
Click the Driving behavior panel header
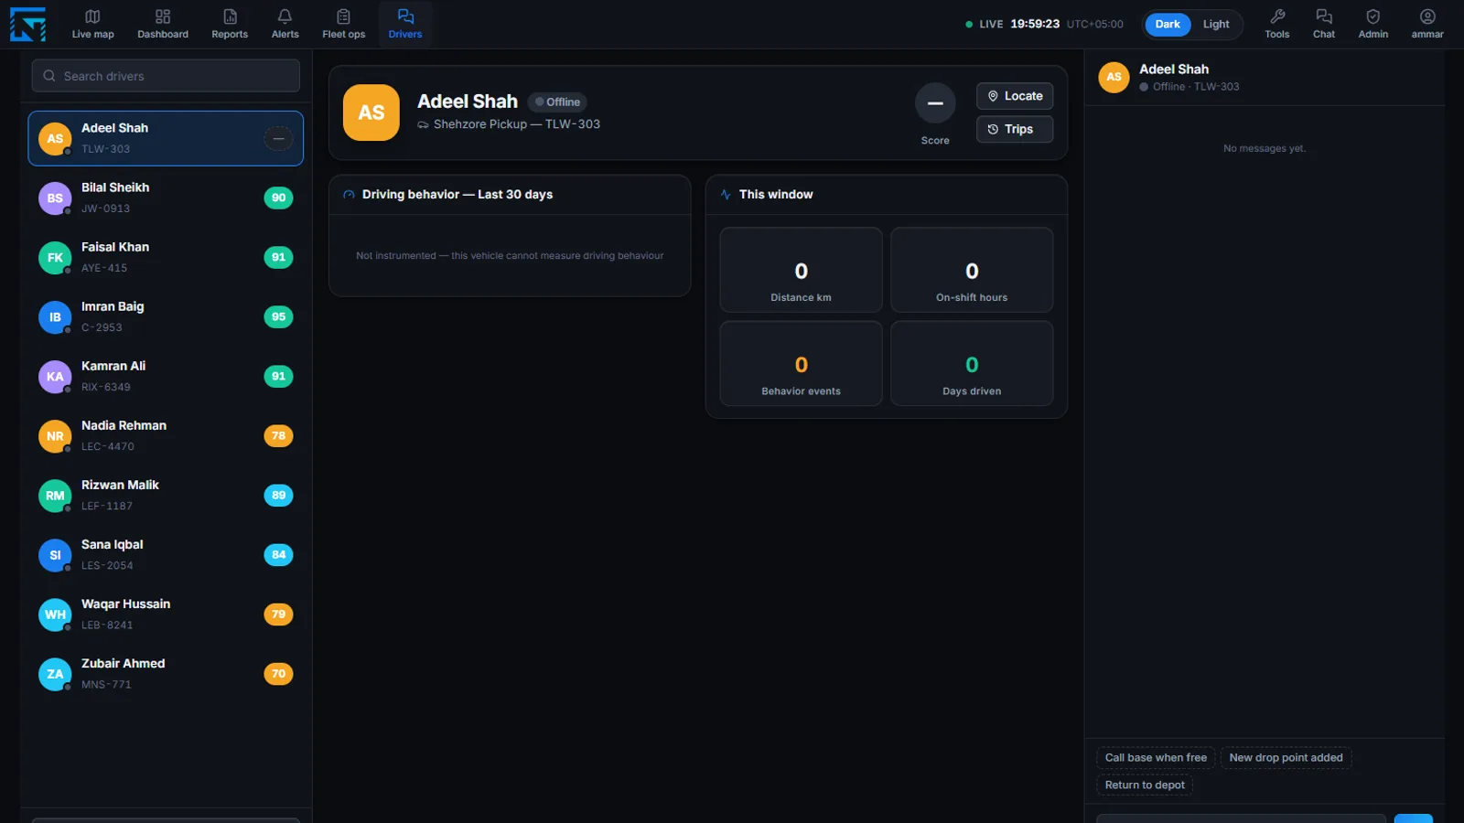point(510,194)
